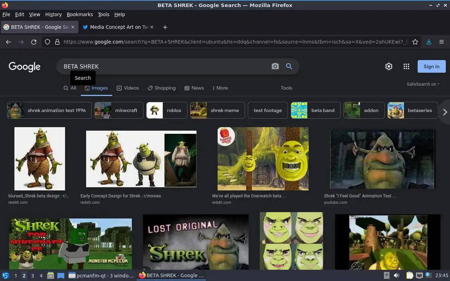Select the betaseries suggestion chip
Image resolution: width=450 pixels, height=281 pixels.
click(x=413, y=110)
